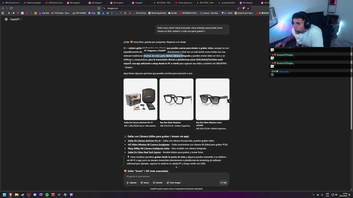Open Spotify from the taskbar

(47, 195)
